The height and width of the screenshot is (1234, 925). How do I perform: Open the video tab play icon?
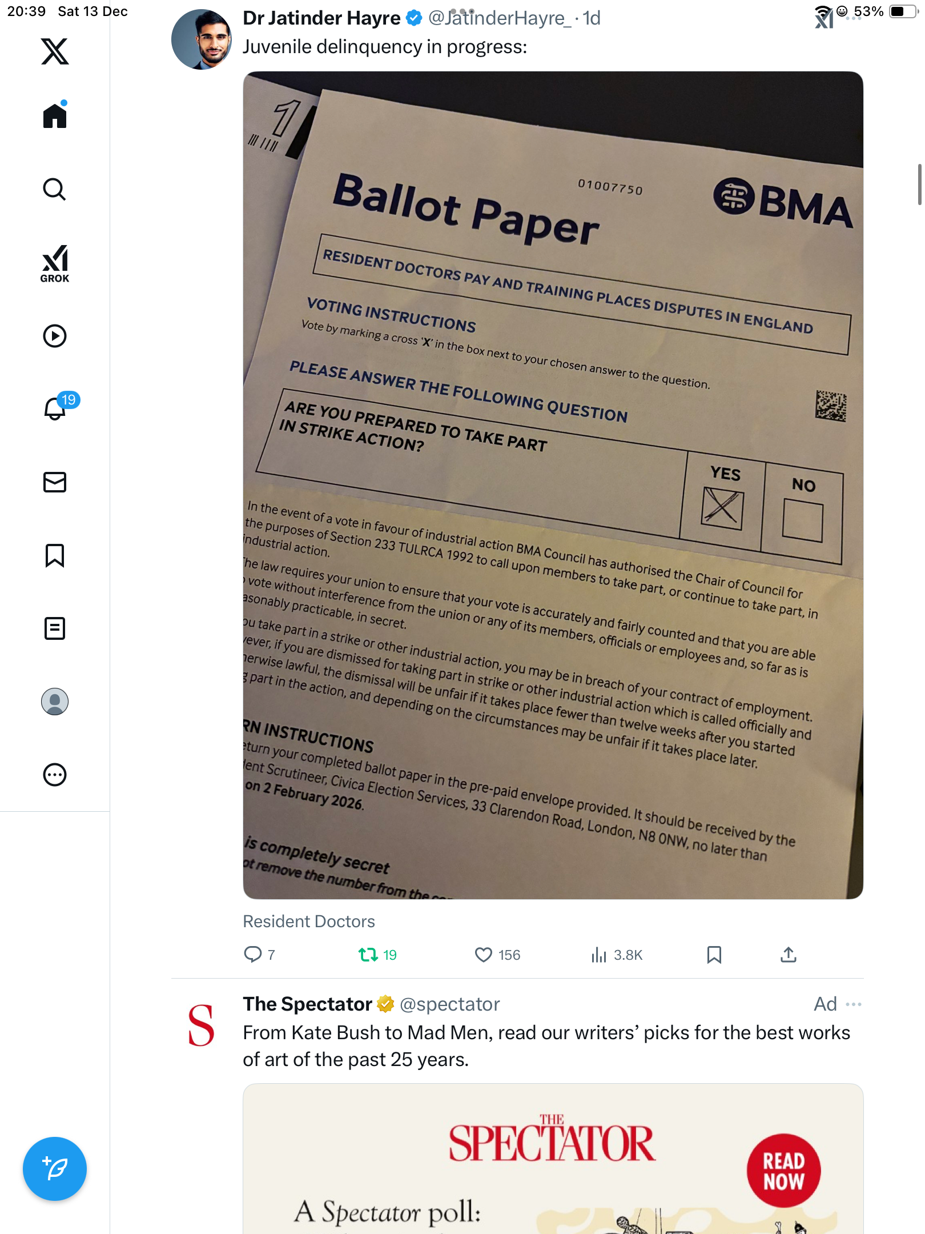click(55, 336)
